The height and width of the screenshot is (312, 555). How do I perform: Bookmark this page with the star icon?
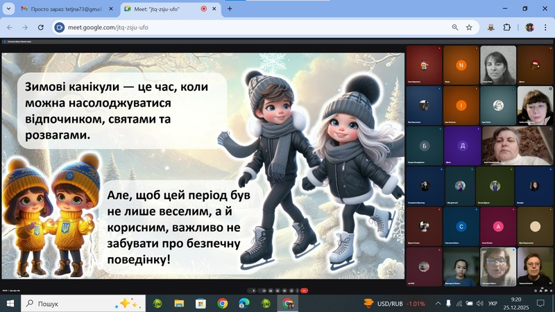point(469,28)
